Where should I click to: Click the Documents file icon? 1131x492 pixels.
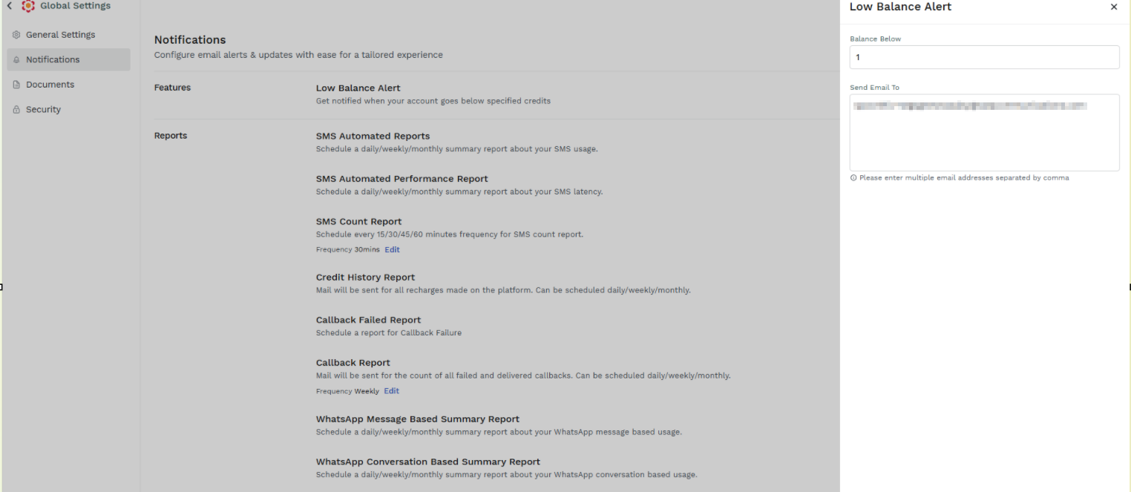click(x=16, y=85)
